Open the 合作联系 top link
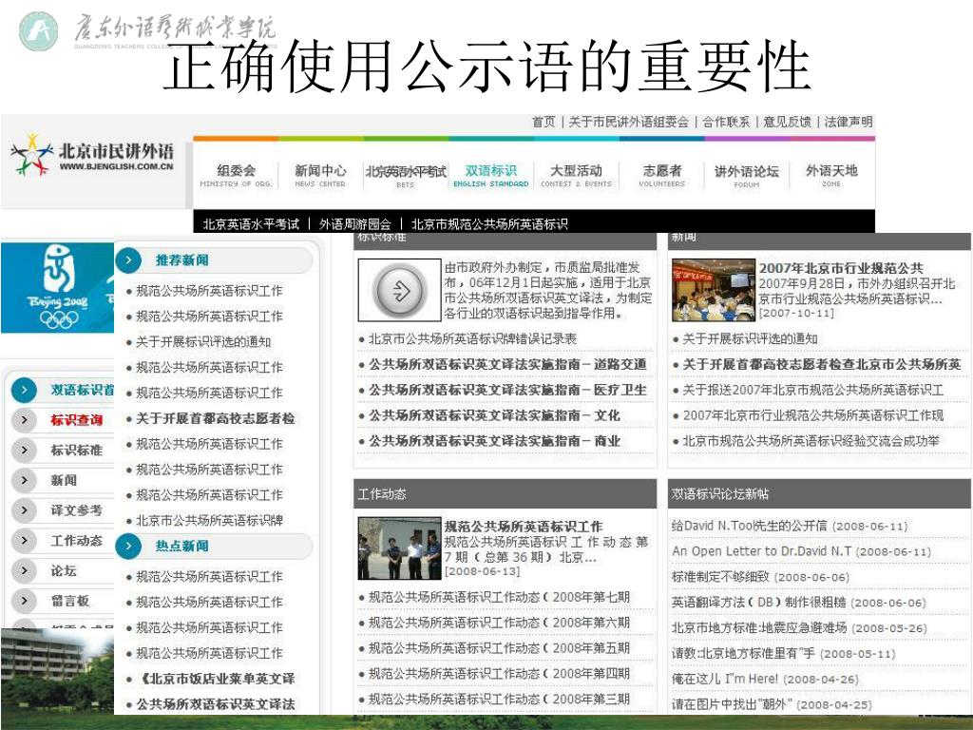The image size is (973, 730). (x=726, y=122)
